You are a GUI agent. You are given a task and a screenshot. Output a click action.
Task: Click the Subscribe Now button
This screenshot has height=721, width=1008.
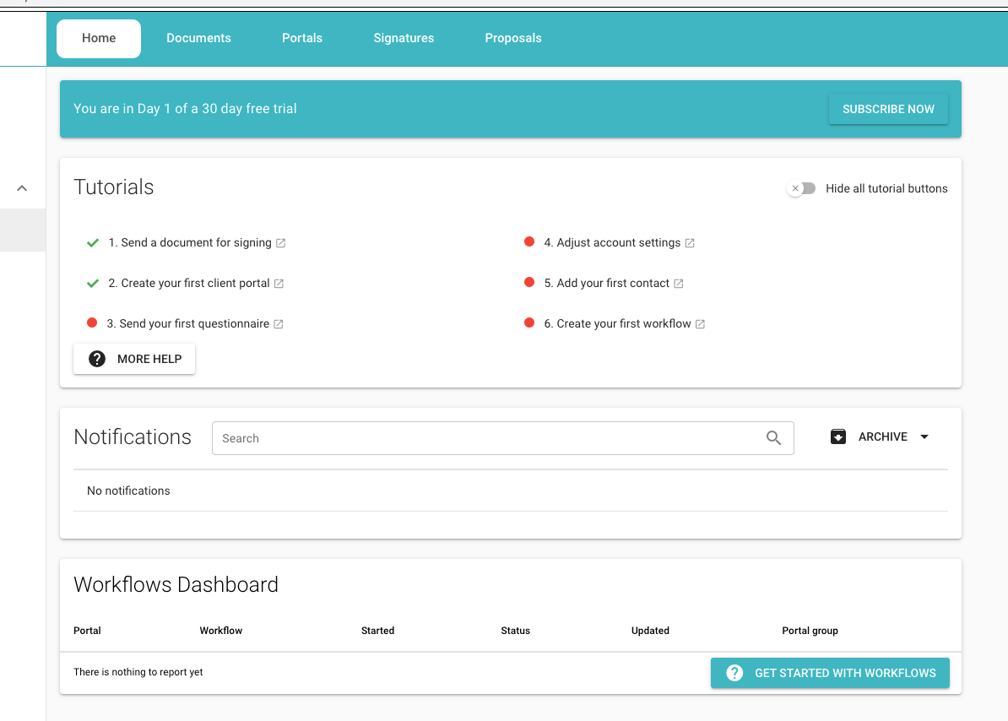click(x=888, y=109)
